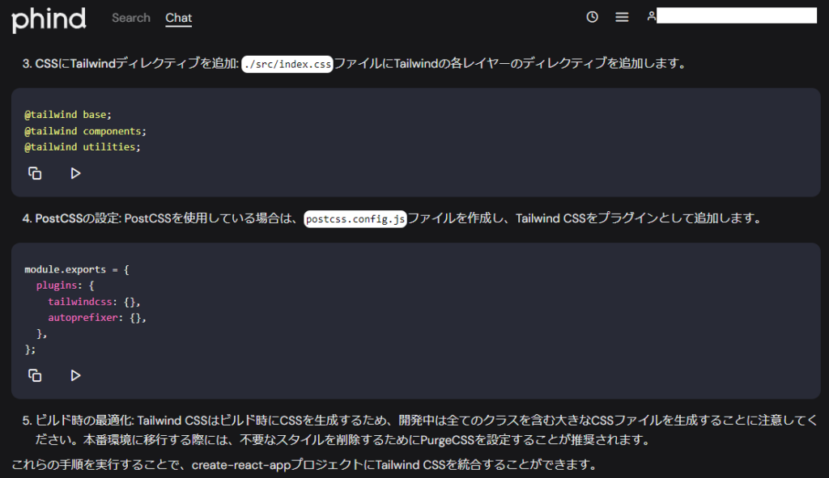Click the 'module.exports = {' code line

[x=77, y=269]
